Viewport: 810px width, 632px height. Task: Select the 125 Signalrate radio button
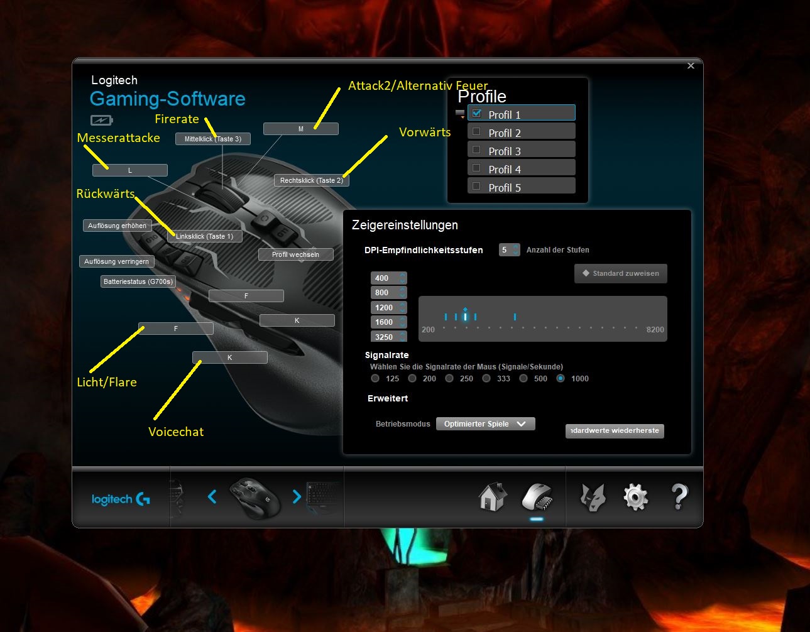click(375, 378)
